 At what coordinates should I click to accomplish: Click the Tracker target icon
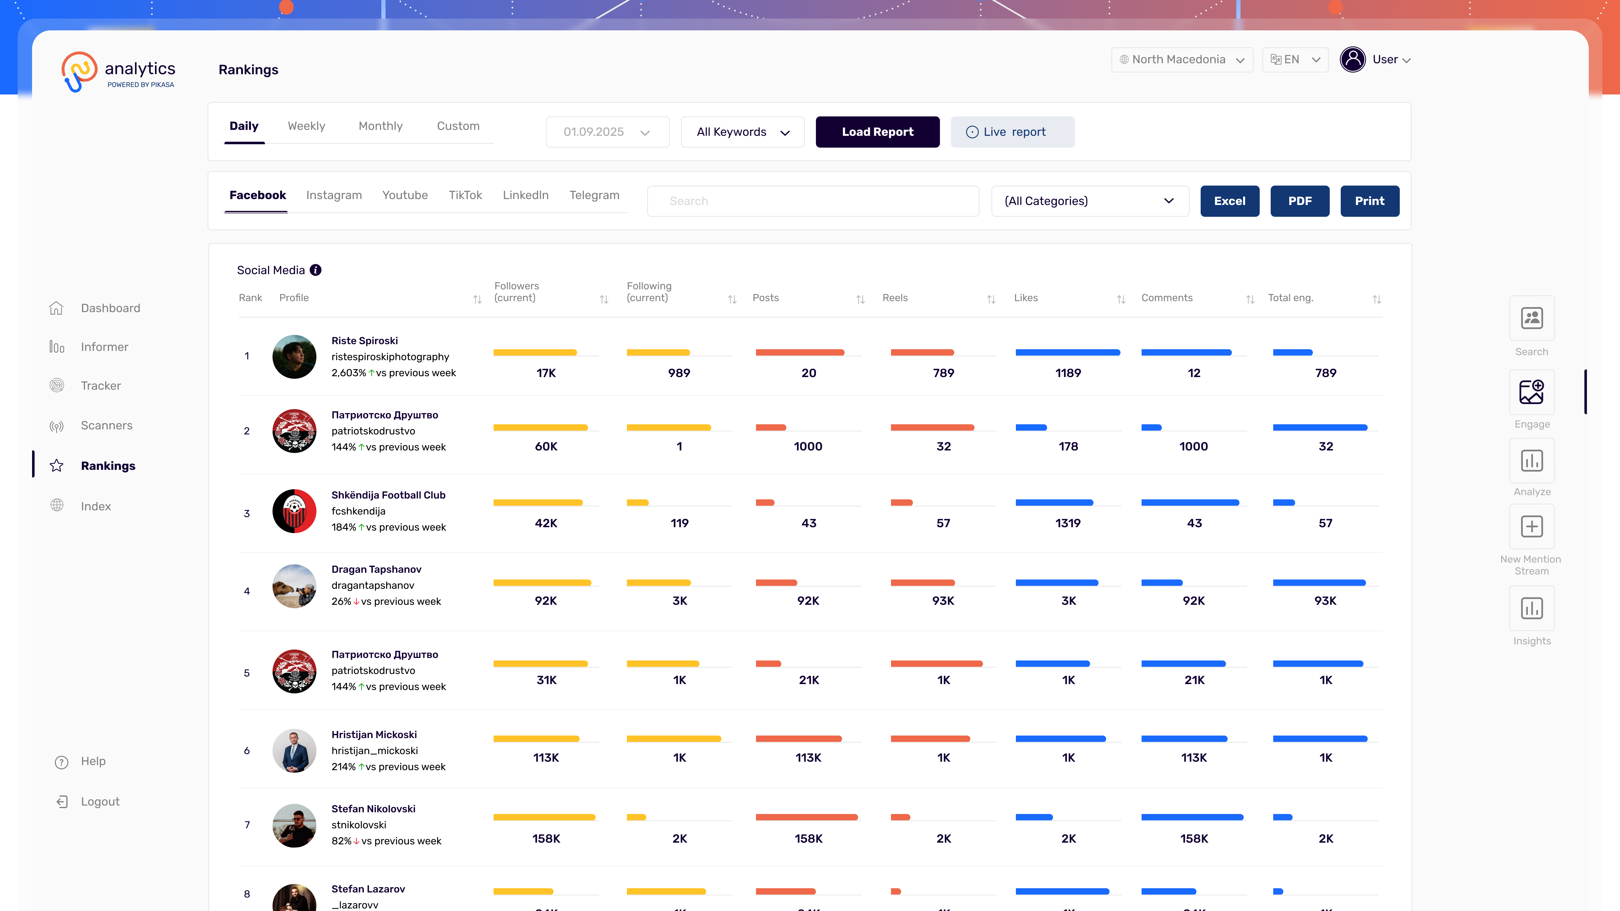point(57,385)
